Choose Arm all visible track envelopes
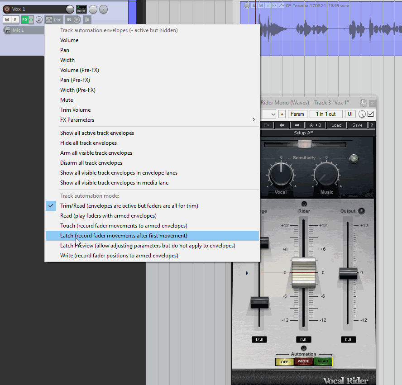 coord(152,153)
